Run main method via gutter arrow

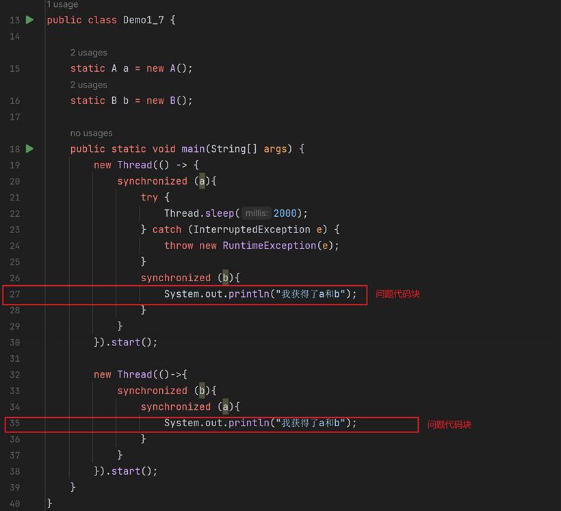(29, 148)
